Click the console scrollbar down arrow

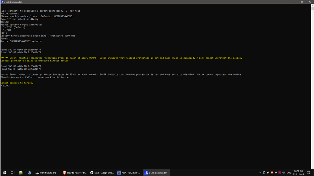pos(312,168)
